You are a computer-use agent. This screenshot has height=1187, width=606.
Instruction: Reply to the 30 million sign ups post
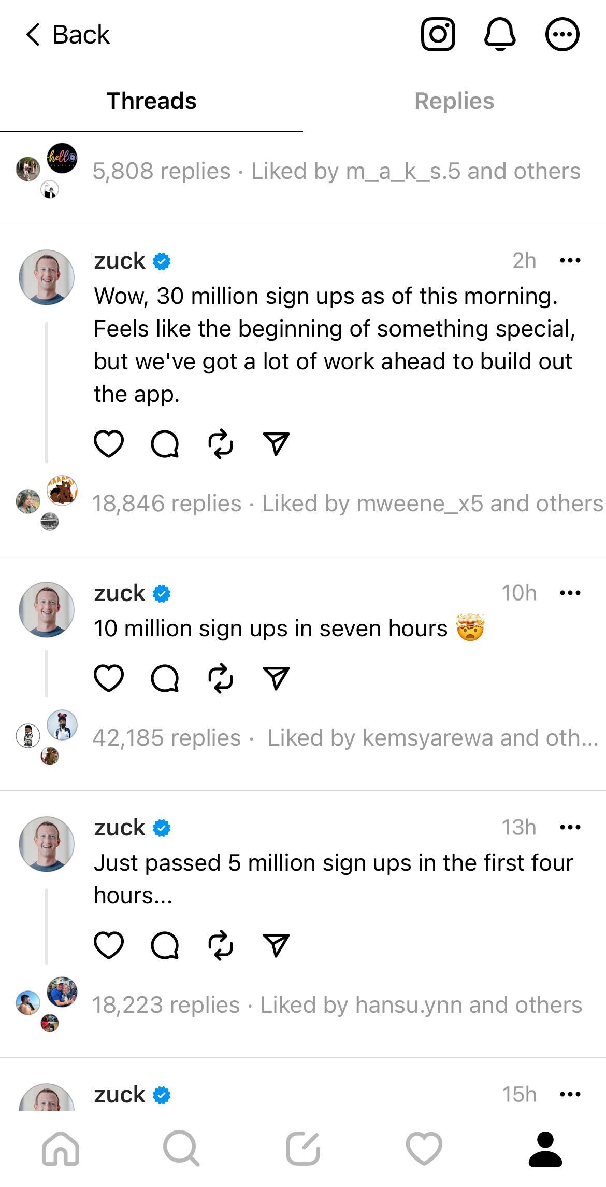coord(165,444)
